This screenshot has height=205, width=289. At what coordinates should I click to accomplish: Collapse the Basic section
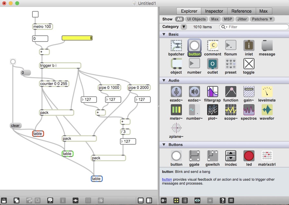(164, 34)
